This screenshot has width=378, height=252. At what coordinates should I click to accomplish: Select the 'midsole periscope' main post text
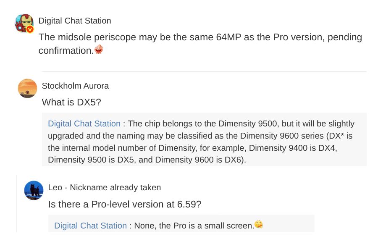pyautogui.click(x=200, y=44)
